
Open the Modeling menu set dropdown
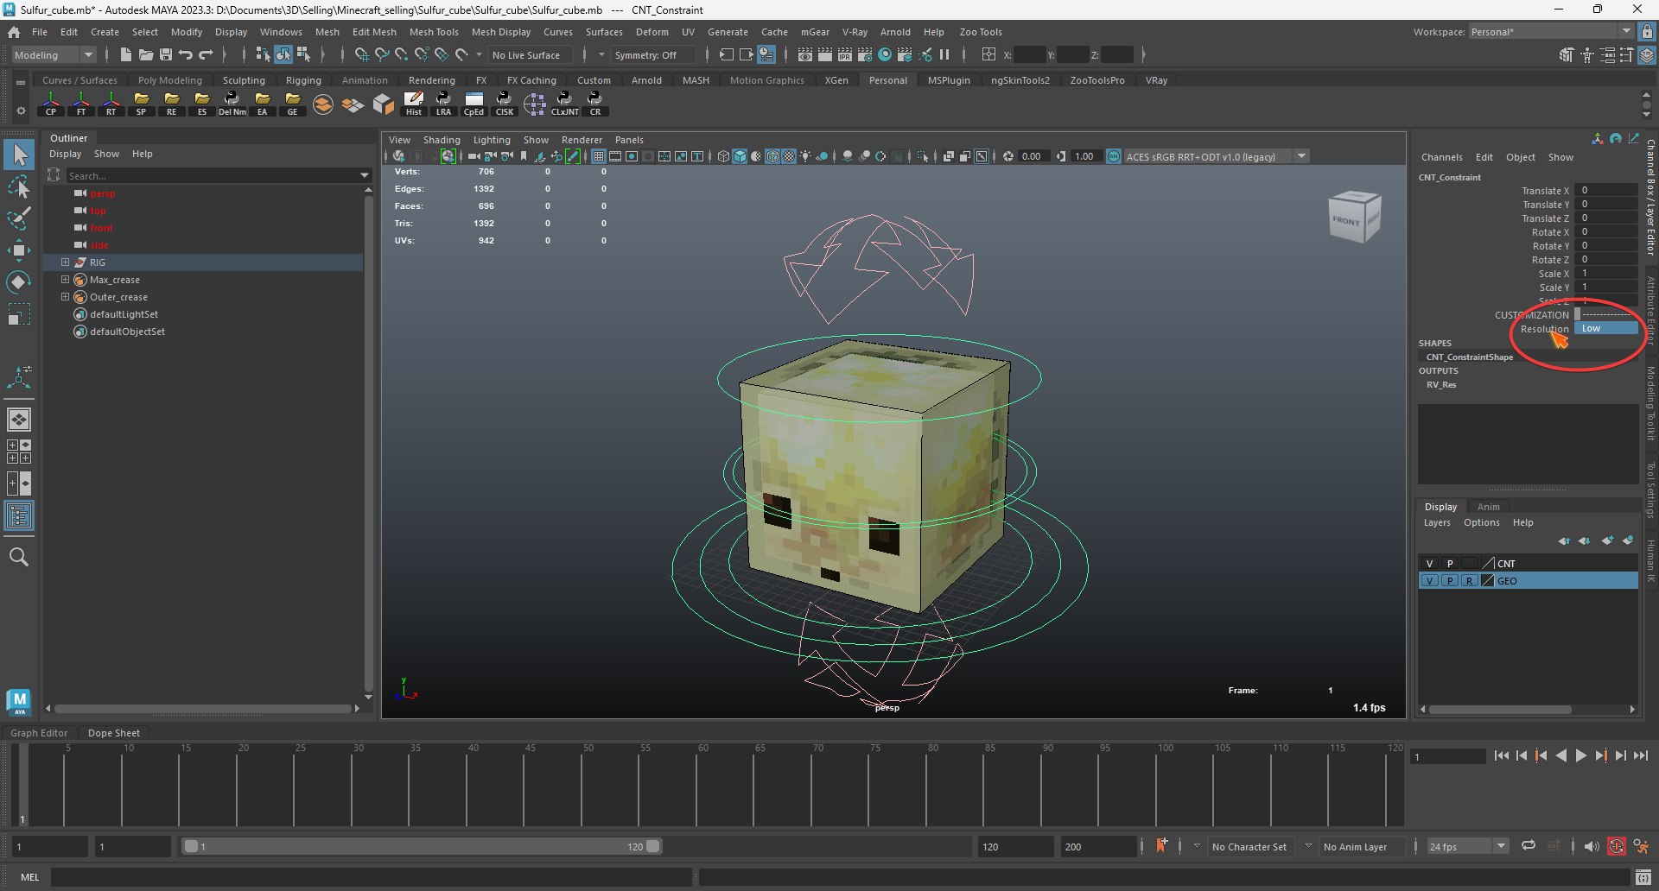pyautogui.click(x=54, y=54)
